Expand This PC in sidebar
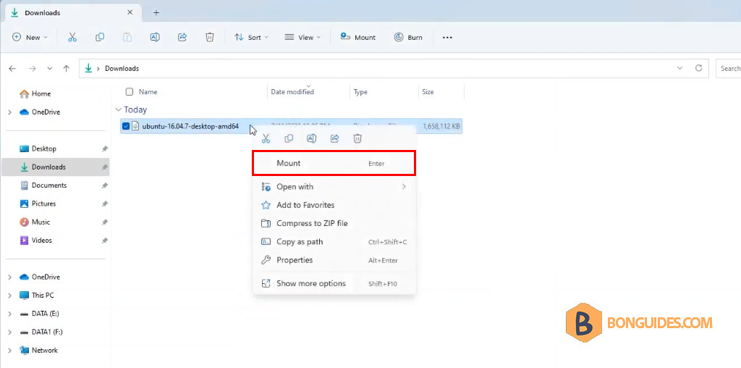 point(10,295)
